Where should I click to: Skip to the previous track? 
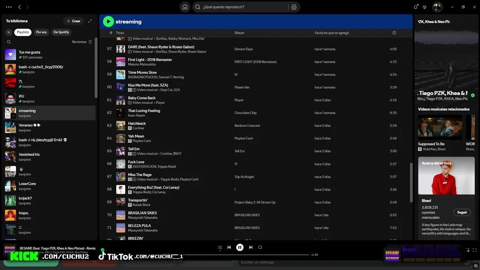[229, 247]
